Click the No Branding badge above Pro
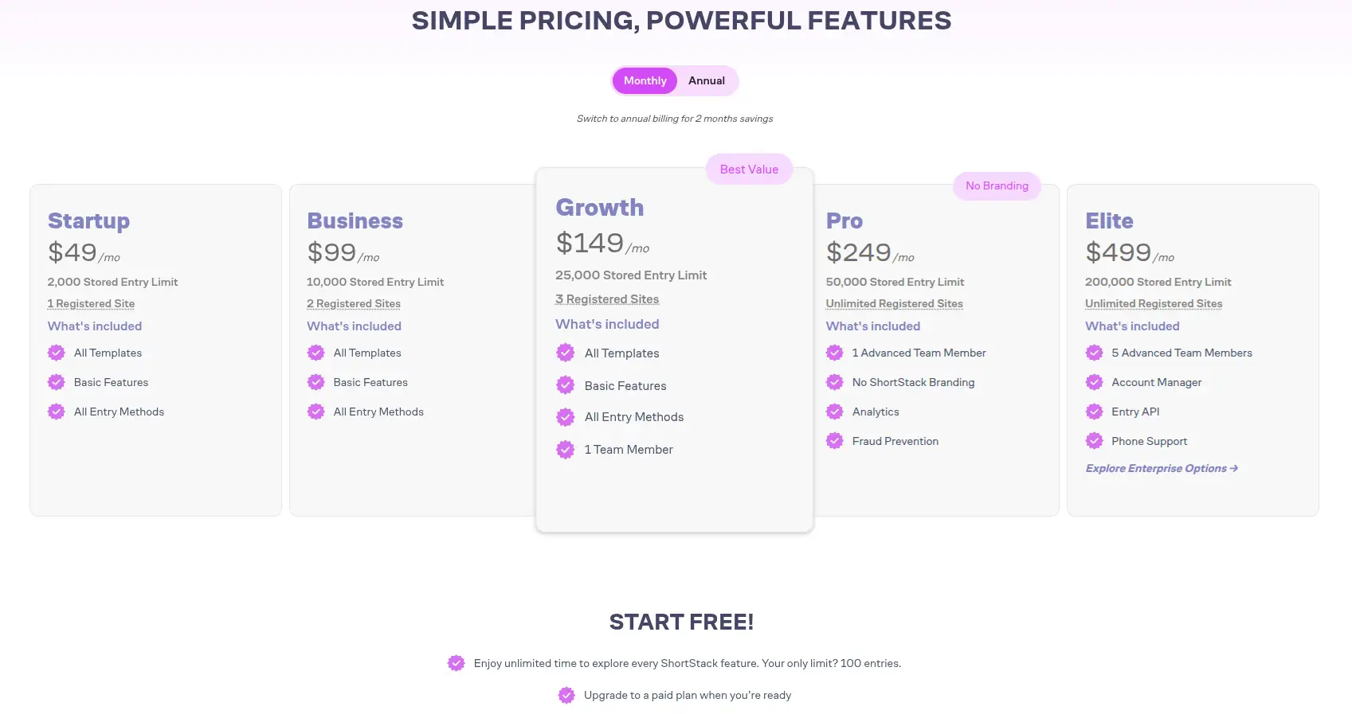The width and height of the screenshot is (1352, 714). tap(996, 185)
